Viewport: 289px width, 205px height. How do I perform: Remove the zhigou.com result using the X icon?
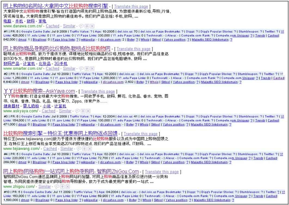click(x=68, y=186)
